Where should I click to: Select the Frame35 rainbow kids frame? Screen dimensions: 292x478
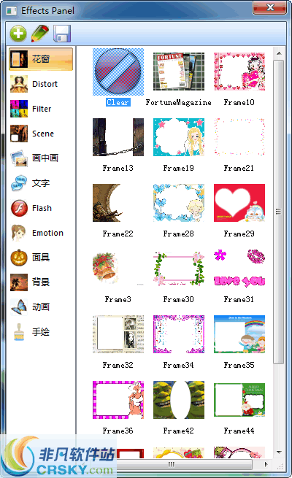[239, 334]
